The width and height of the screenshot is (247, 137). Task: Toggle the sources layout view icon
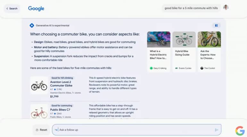point(217,26)
